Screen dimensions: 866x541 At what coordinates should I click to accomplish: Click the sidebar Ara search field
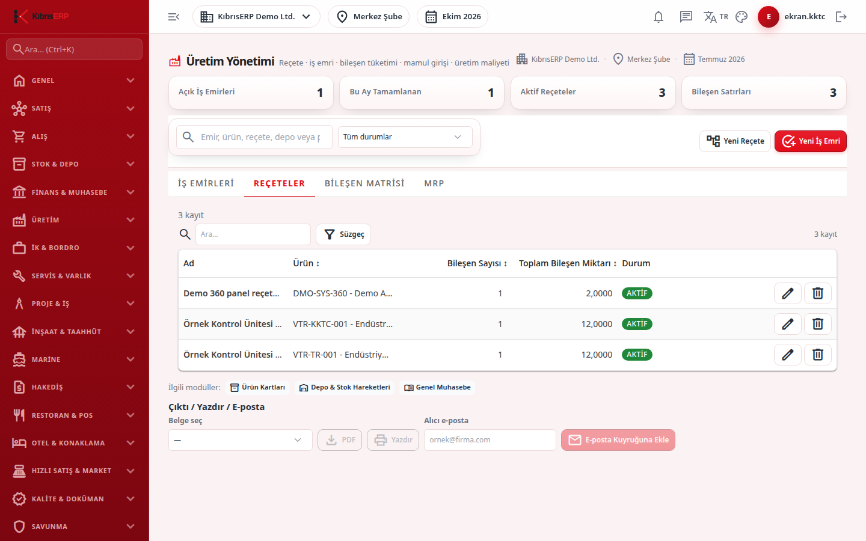pyautogui.click(x=75, y=49)
